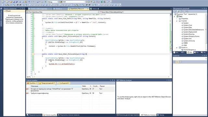Pin the .NET Reflector Analyzer panel
The height and width of the screenshot is (117, 208).
(169, 80)
